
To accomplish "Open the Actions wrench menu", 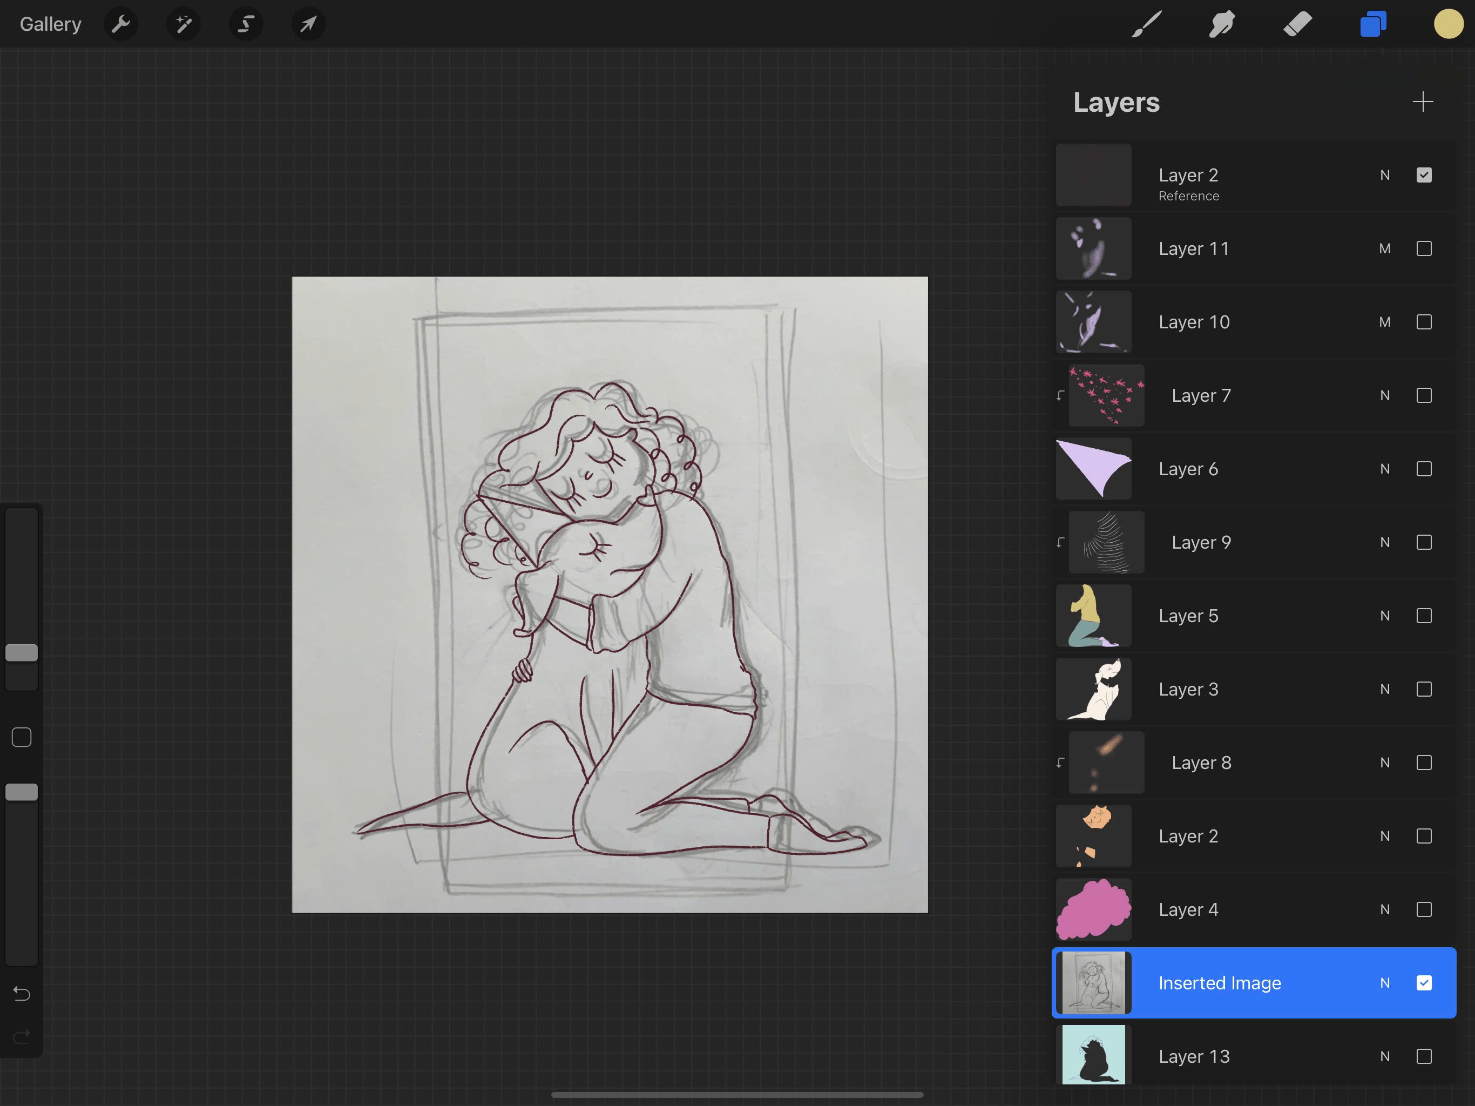I will pyautogui.click(x=121, y=25).
